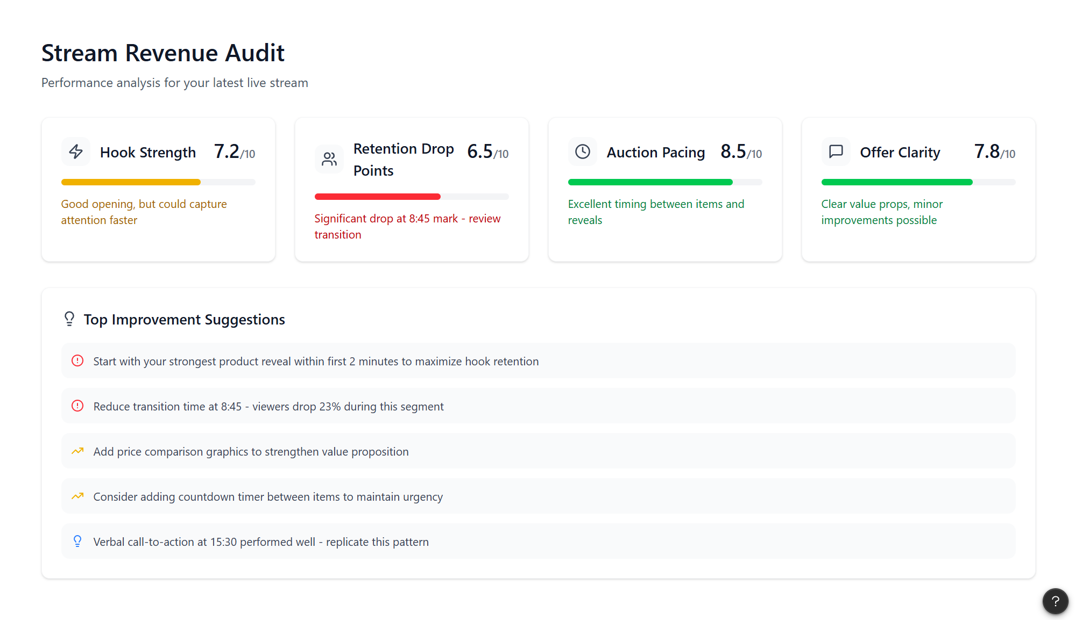This screenshot has height=620, width=1075.
Task: Select the suggestion about reducing transition time at 8:45
Action: coord(268,406)
